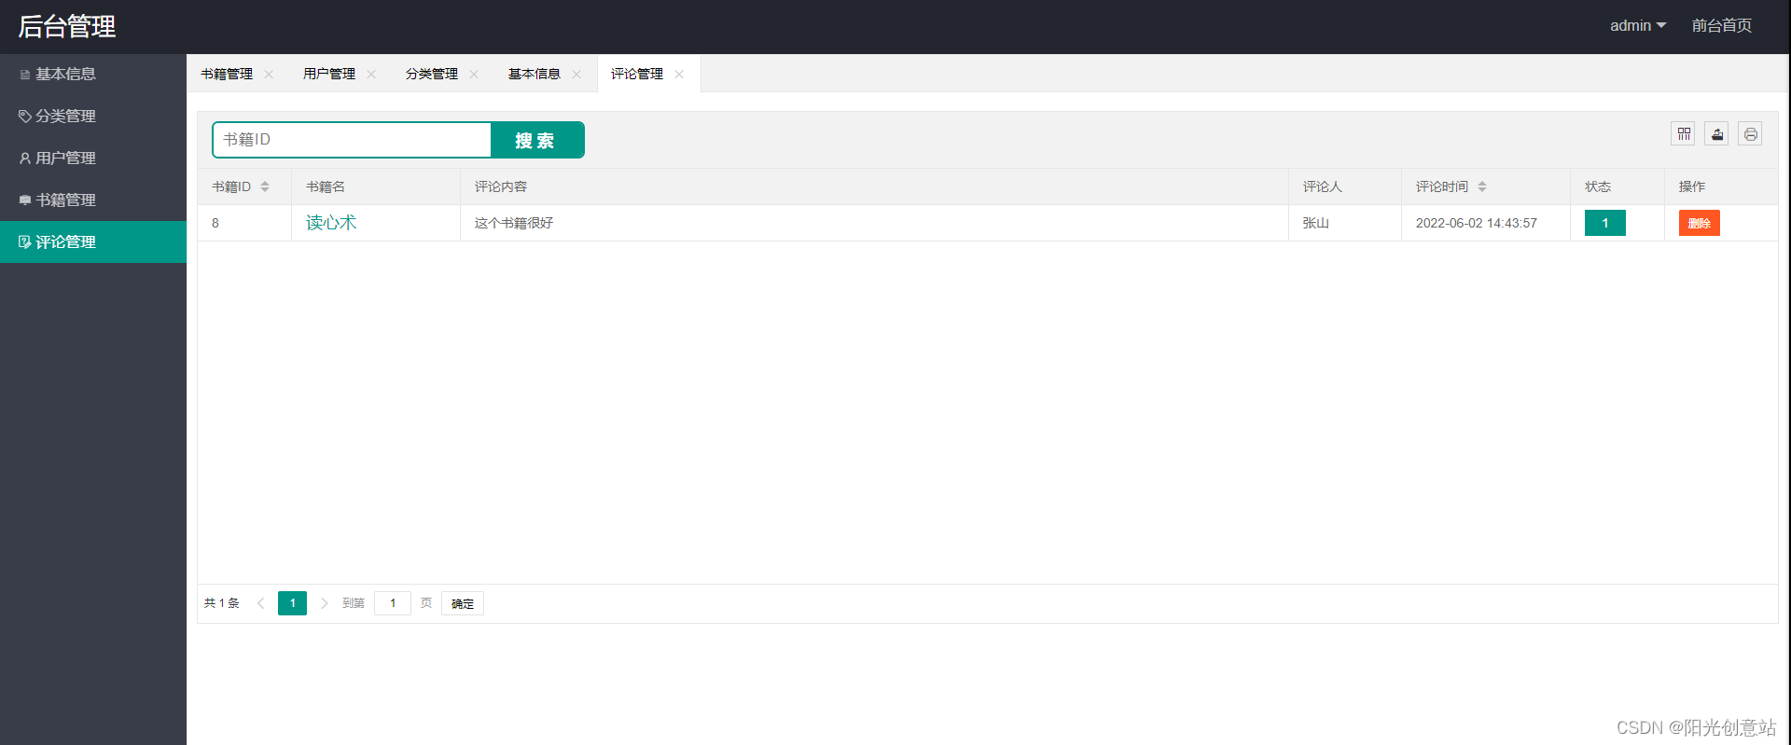Click the 搜索 search button

click(x=537, y=140)
